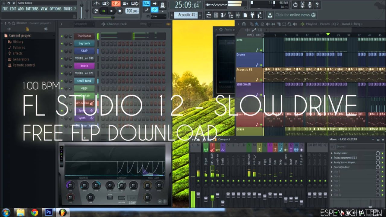Stop playback with the stop button
Viewport: 386px width, 217px height.
(x=111, y=11)
